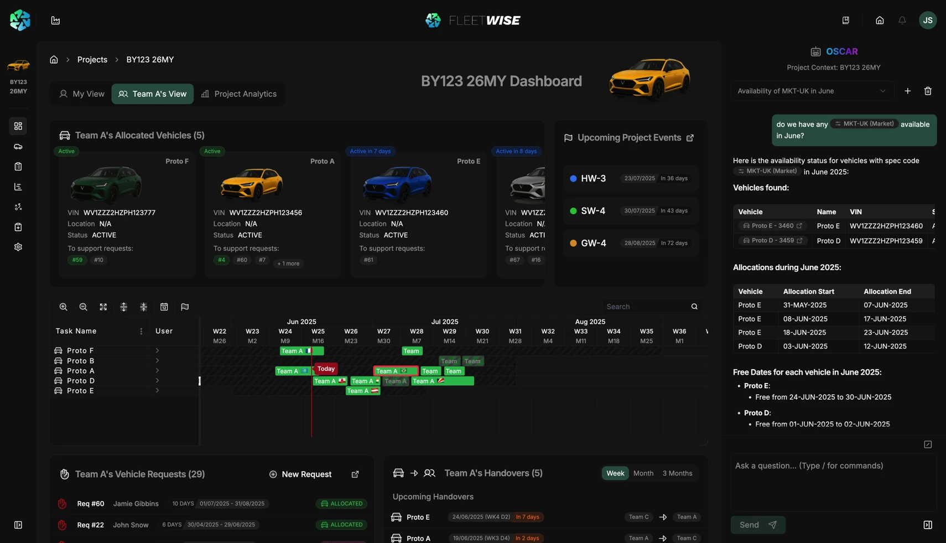Select Proto F Team A bar in W24
This screenshot has width=946, height=543.
[302, 351]
